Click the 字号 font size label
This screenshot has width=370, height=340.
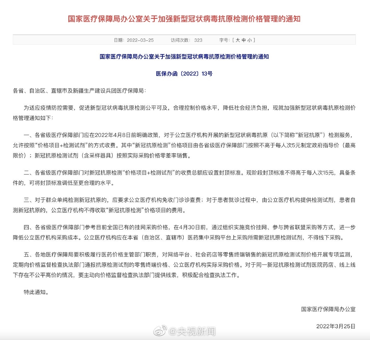(224, 40)
